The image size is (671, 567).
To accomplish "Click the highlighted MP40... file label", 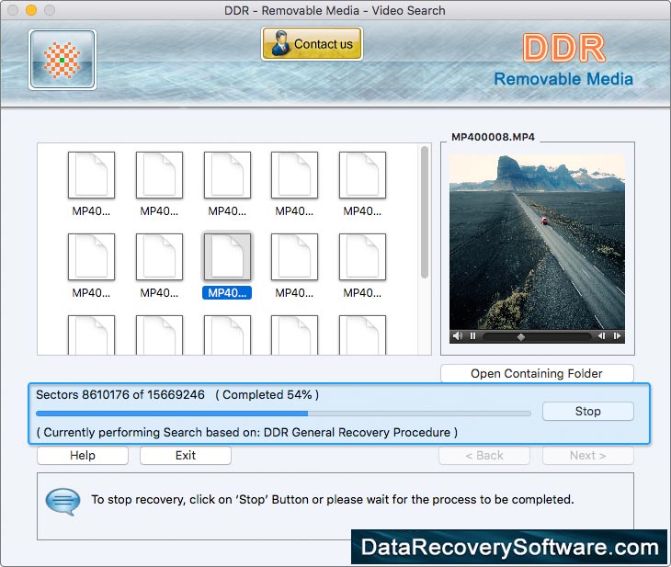I will tap(227, 293).
